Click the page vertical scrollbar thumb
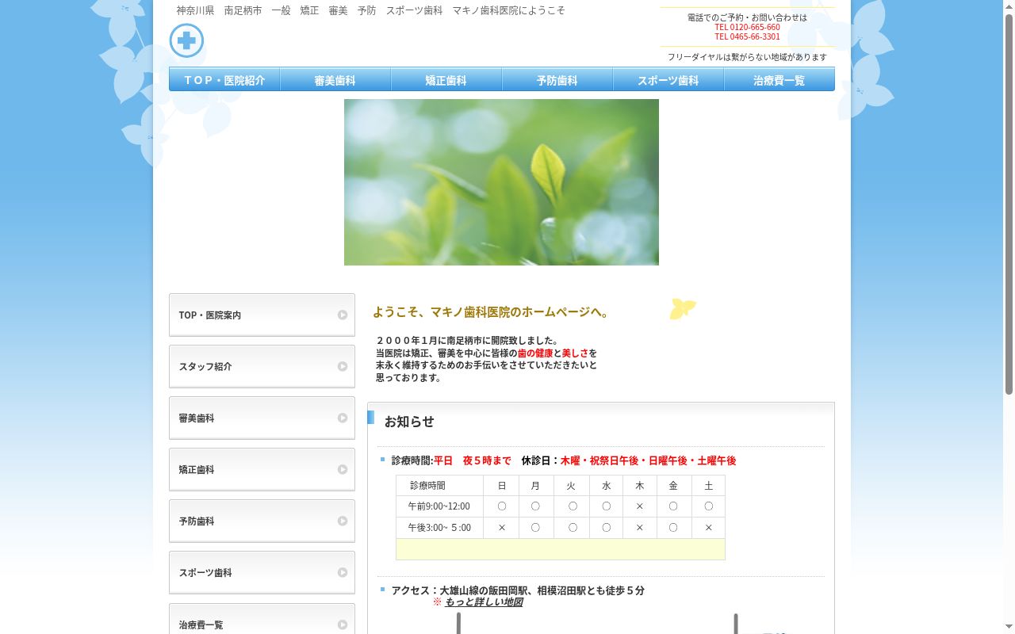1015x634 pixels. pyautogui.click(x=1009, y=204)
